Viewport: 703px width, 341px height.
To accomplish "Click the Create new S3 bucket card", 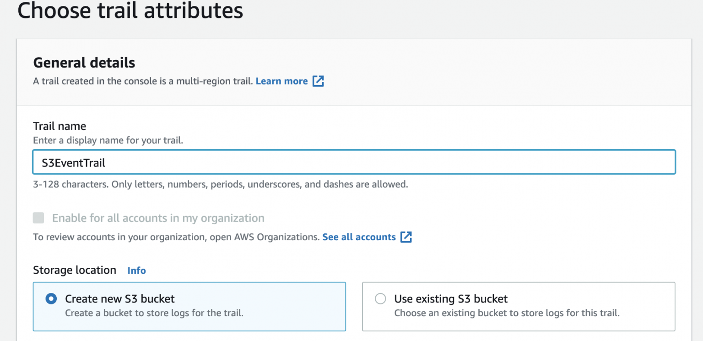I will [x=189, y=307].
